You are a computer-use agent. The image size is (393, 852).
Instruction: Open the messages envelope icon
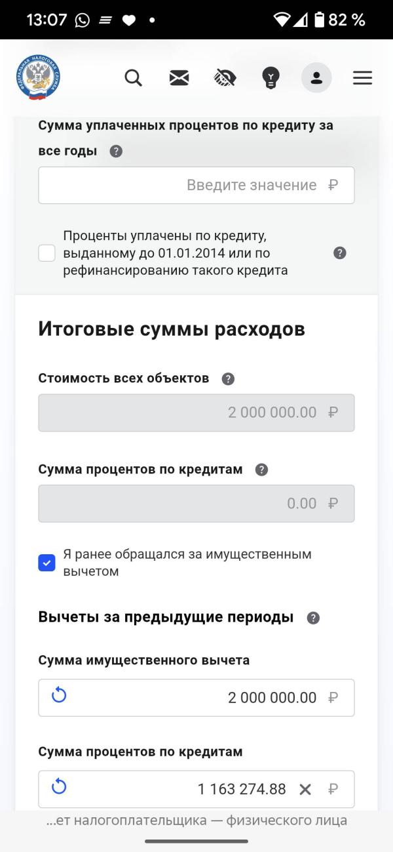(179, 78)
